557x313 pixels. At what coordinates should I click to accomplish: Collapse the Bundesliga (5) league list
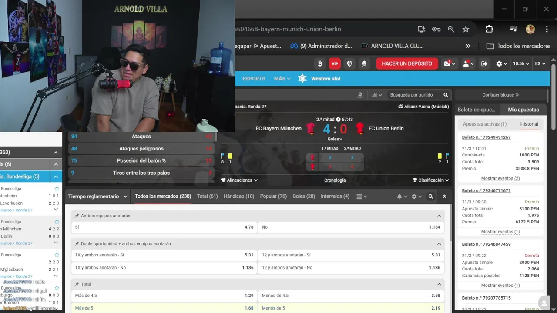pos(56,176)
